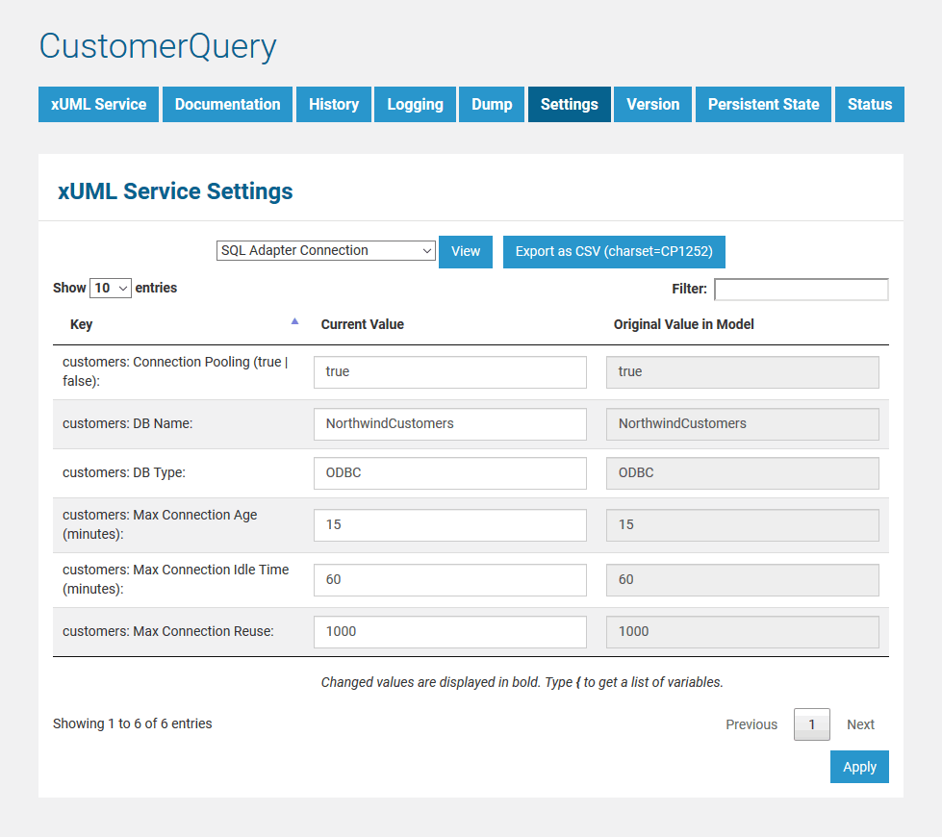Click the Max Connection Reuse value field
The width and height of the screenshot is (942, 837).
point(449,632)
